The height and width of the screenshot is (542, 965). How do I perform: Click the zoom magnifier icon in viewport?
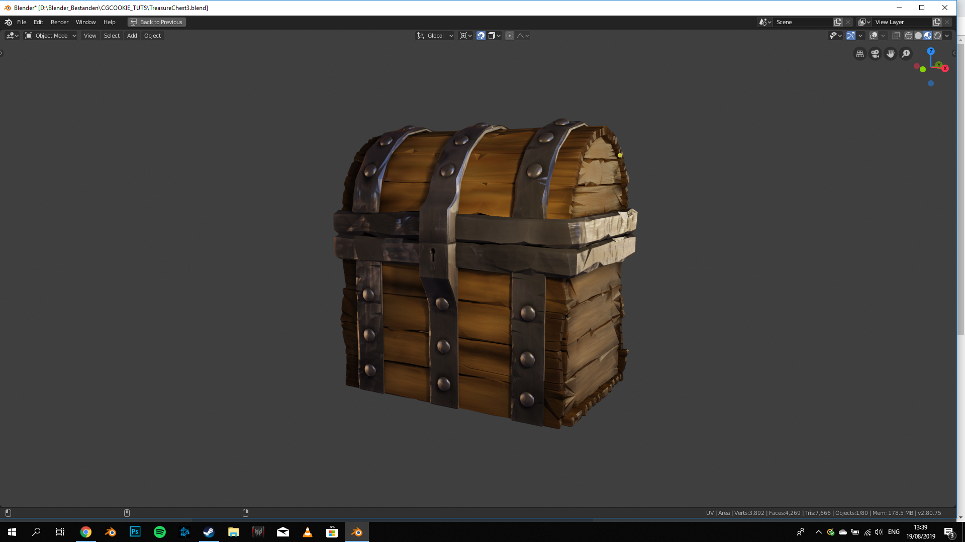(906, 54)
